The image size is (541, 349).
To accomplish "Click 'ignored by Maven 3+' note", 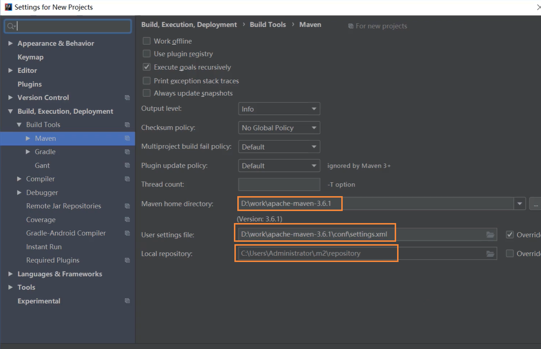I will [359, 166].
